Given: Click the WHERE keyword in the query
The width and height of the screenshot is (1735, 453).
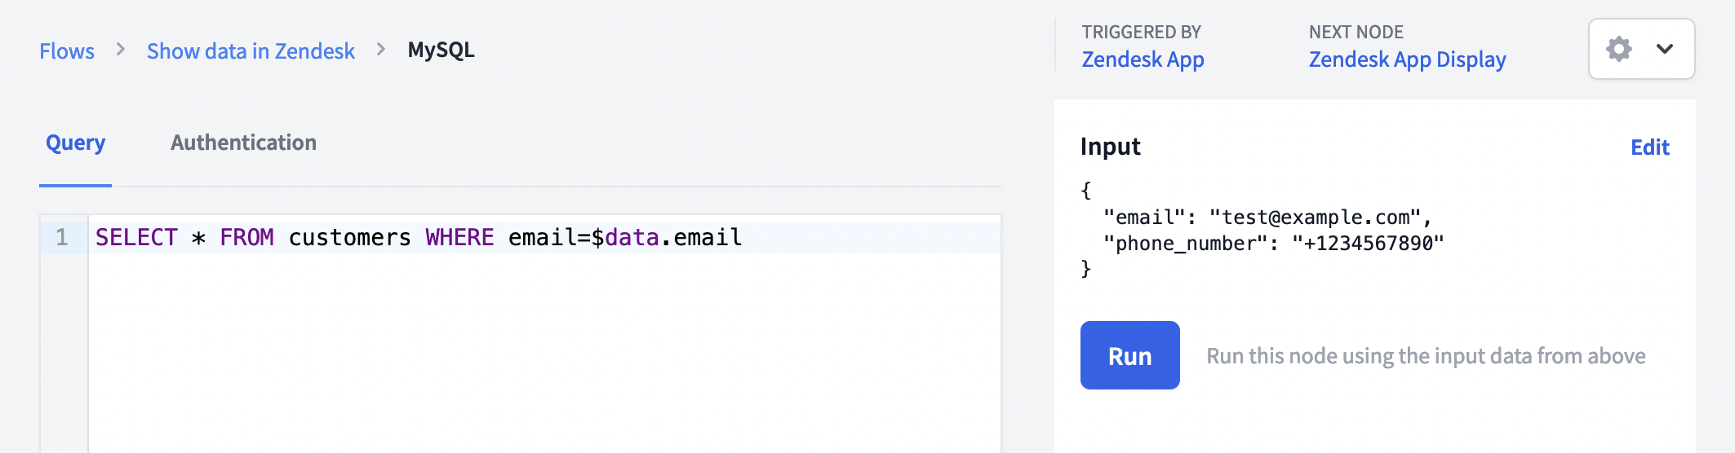Looking at the screenshot, I should coord(459,237).
